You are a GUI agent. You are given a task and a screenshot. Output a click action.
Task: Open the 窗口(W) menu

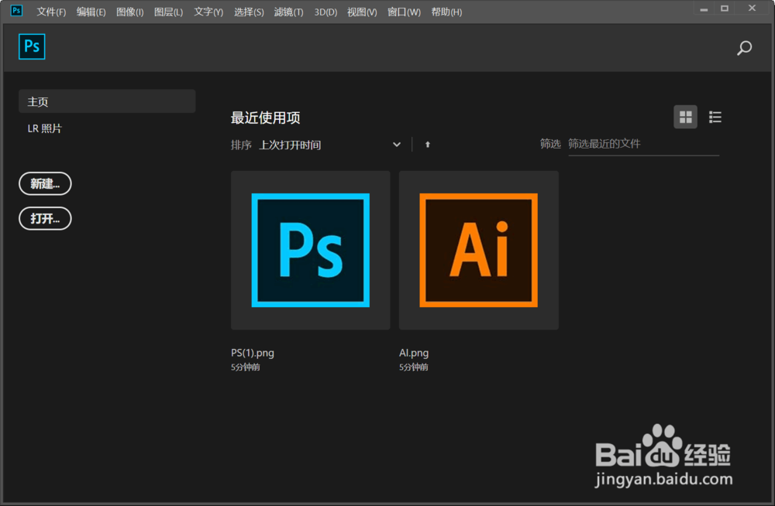click(x=404, y=12)
